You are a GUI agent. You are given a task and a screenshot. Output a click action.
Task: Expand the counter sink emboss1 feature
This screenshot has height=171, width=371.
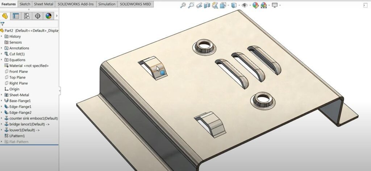tap(2, 118)
